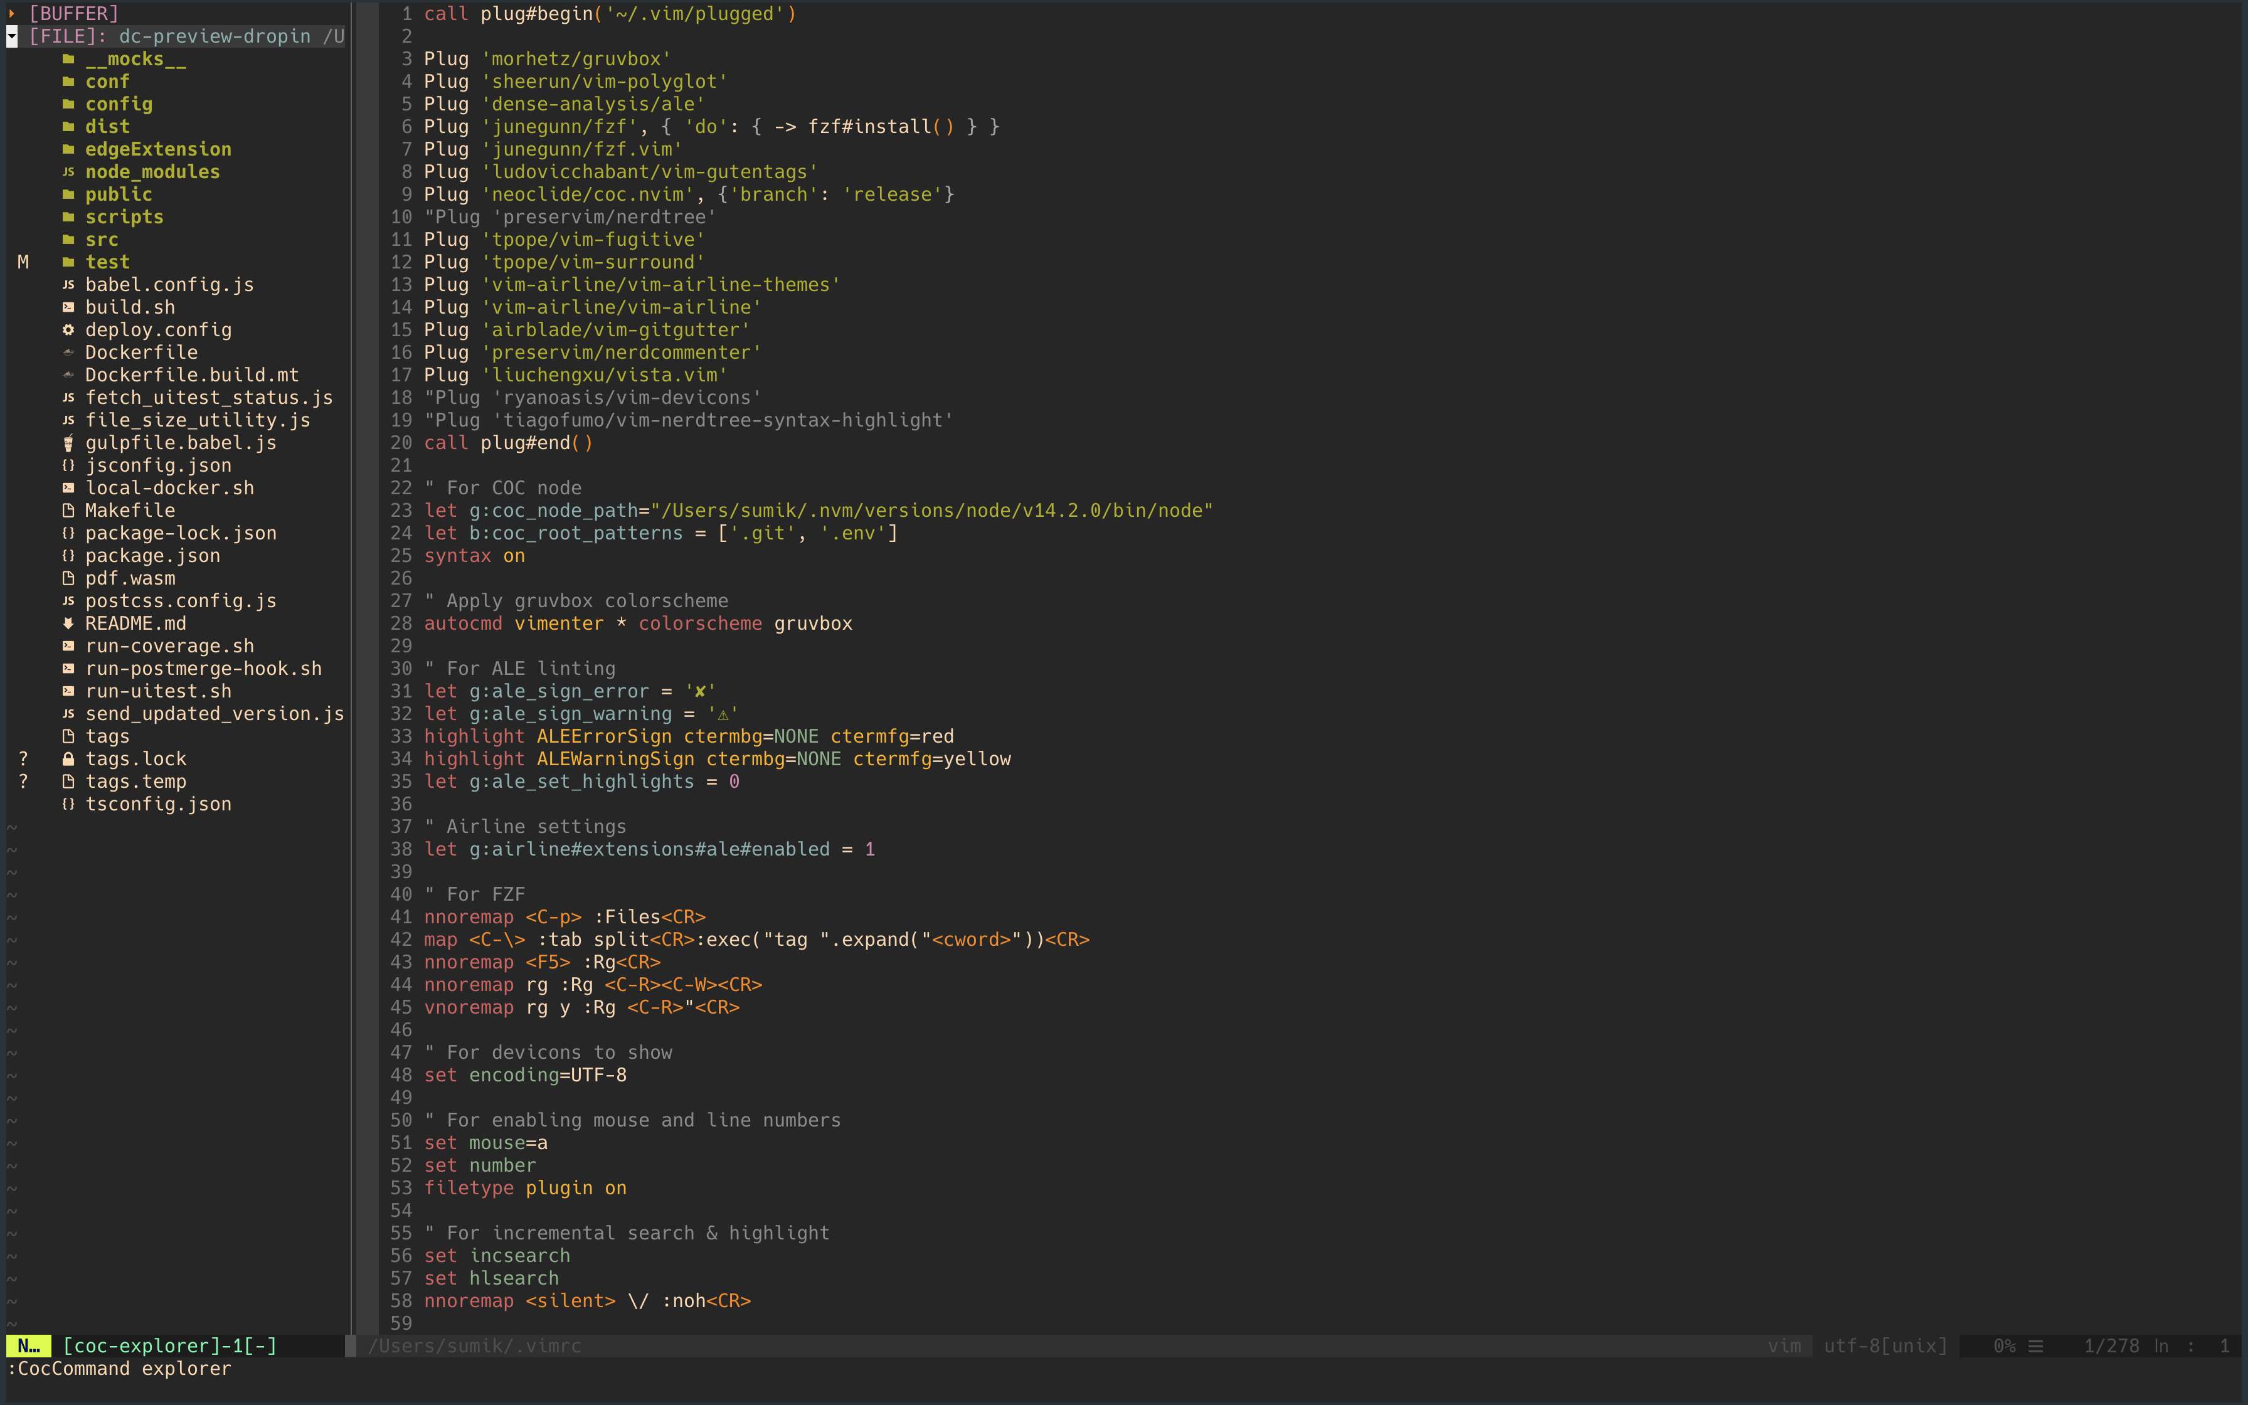This screenshot has width=2248, height=1405.
Task: Click the JS icon beside node_modules
Action: tap(69, 172)
